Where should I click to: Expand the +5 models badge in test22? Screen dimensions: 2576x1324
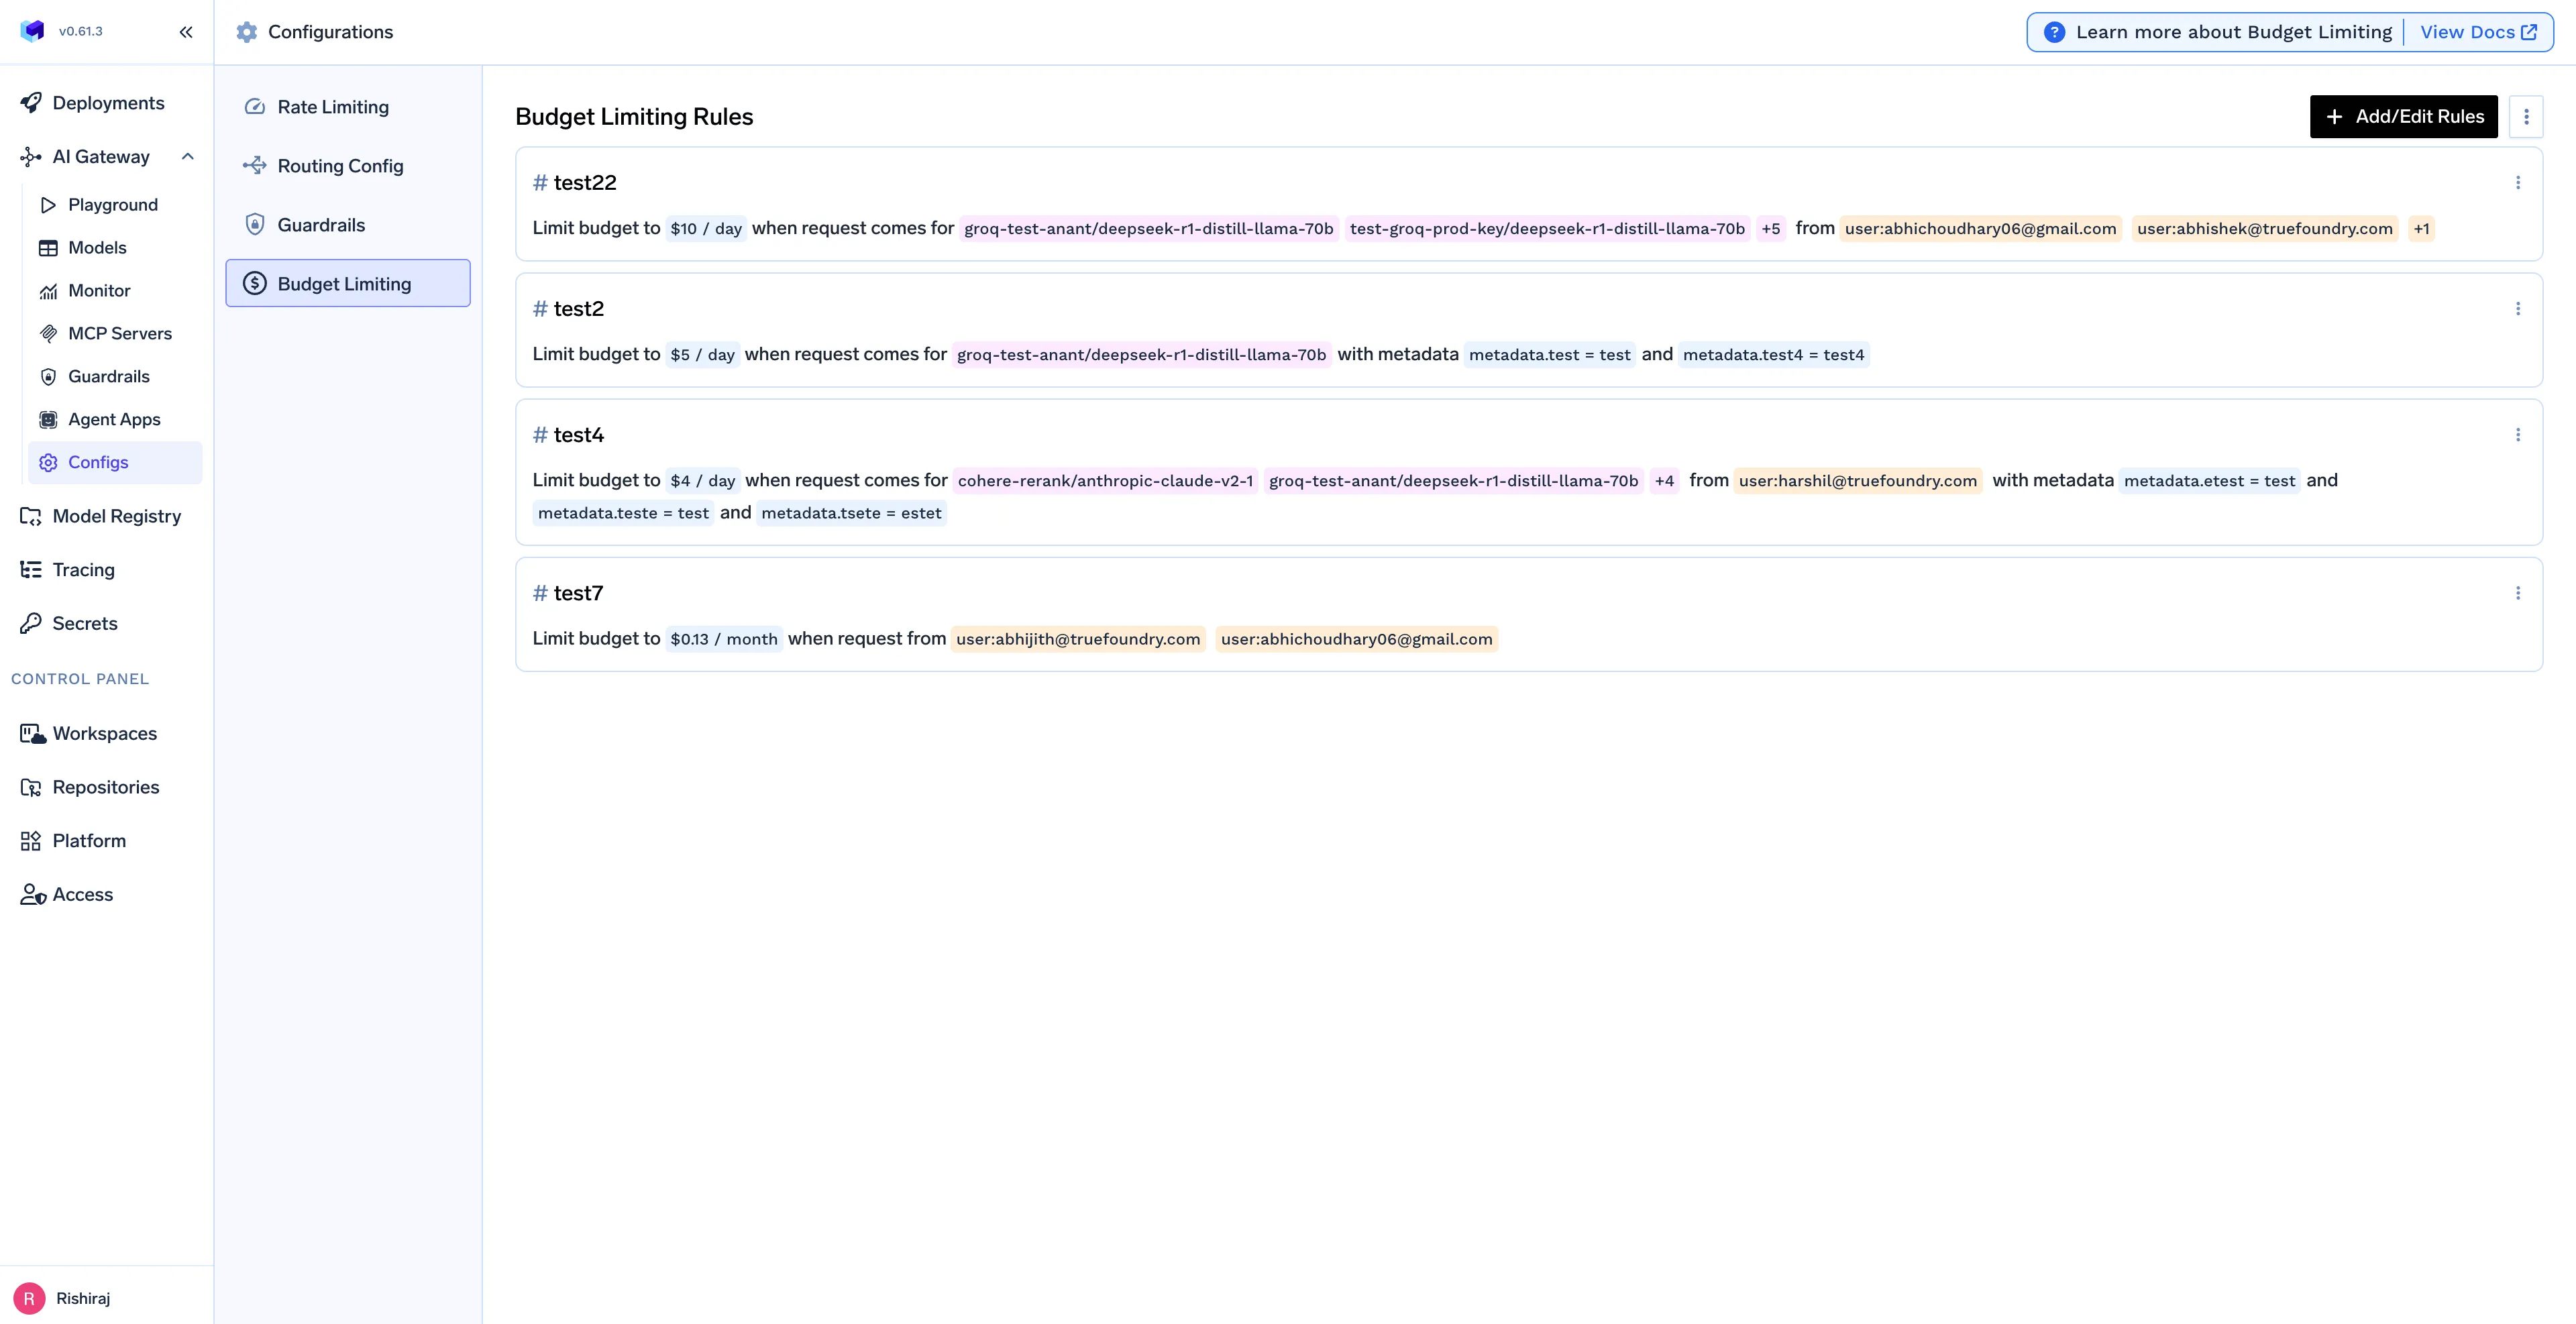pyautogui.click(x=1770, y=229)
